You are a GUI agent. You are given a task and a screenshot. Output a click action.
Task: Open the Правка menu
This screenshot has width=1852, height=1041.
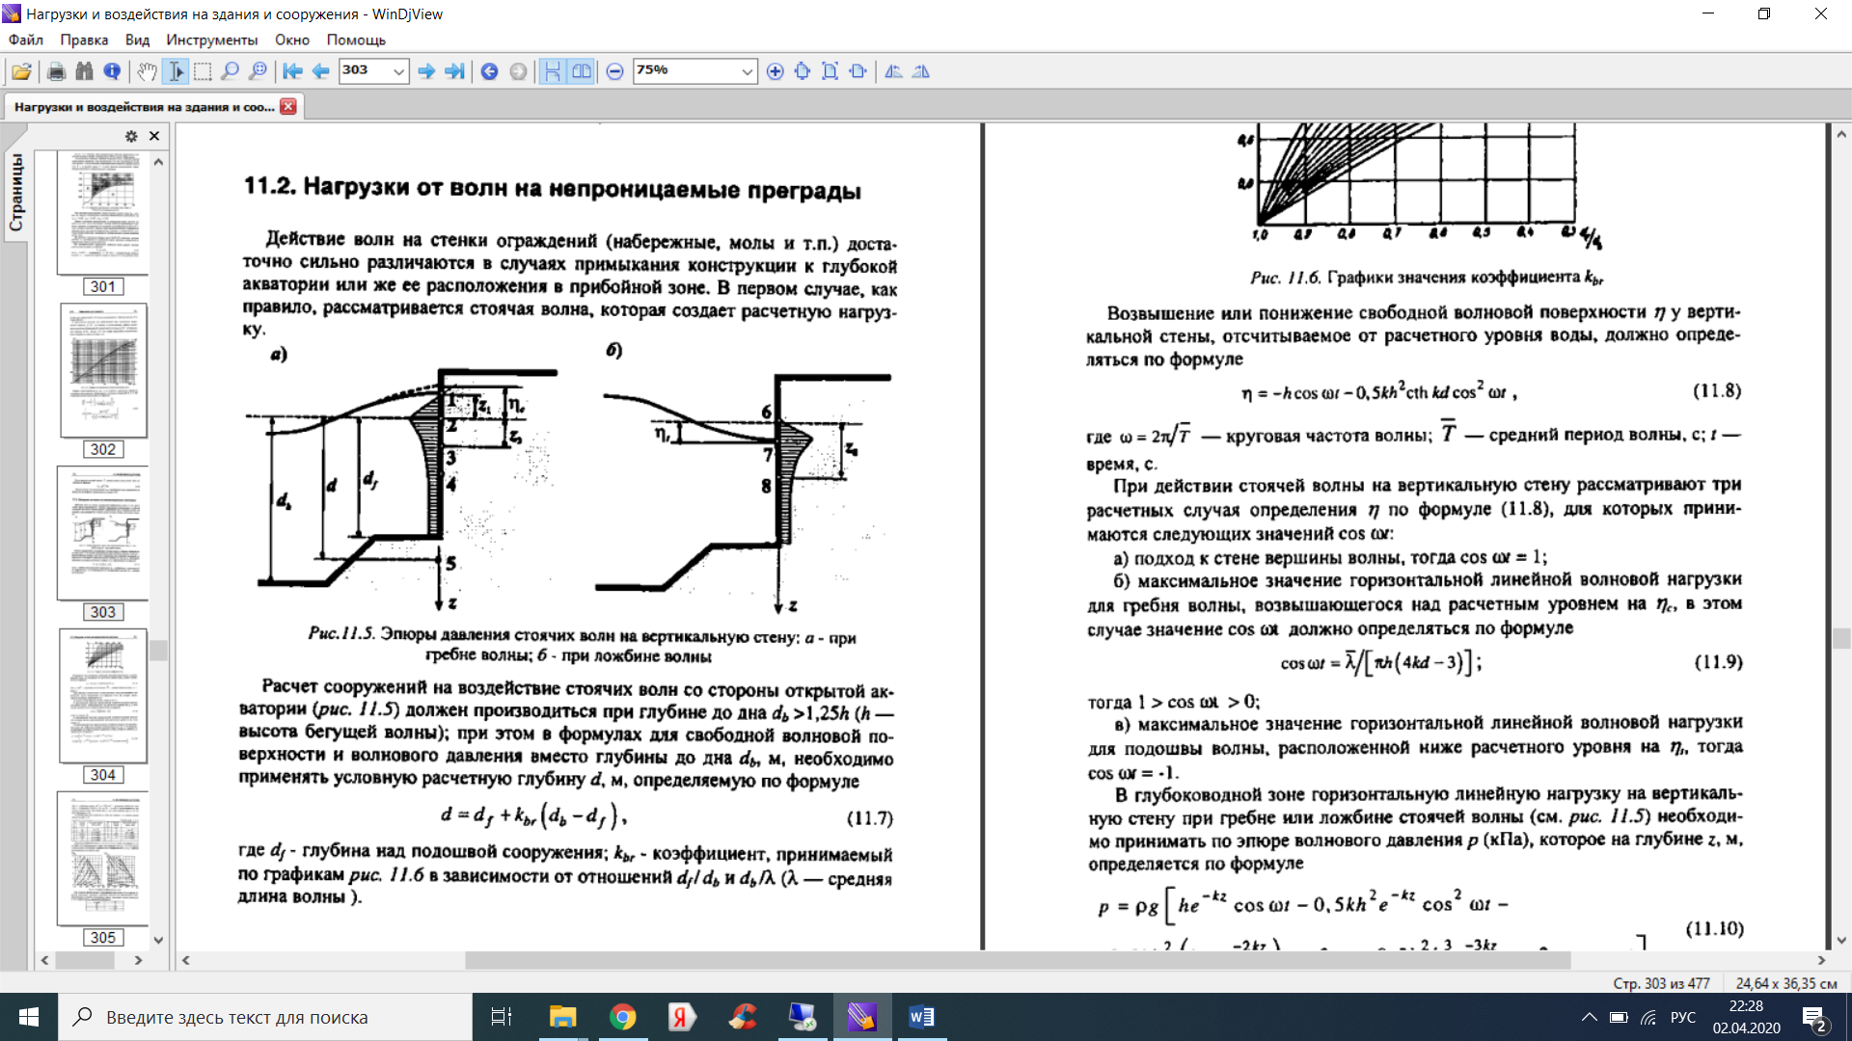coord(84,40)
